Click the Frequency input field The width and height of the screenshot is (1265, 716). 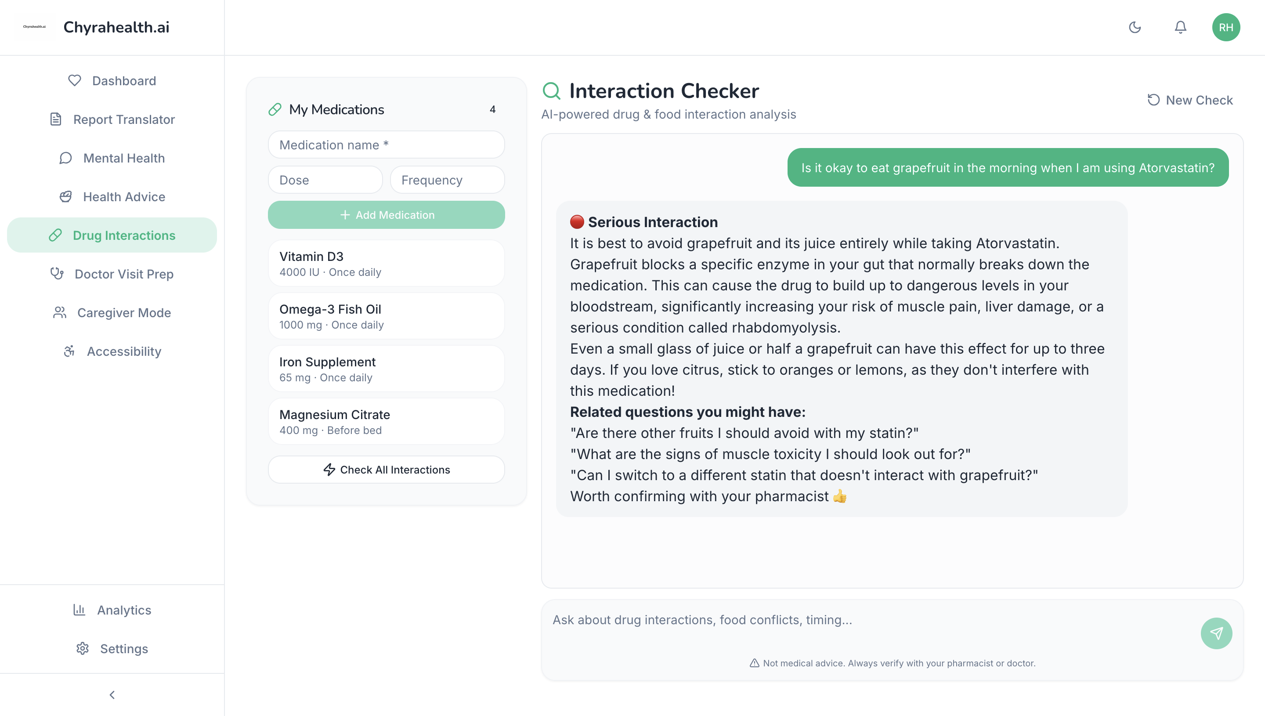[447, 180]
